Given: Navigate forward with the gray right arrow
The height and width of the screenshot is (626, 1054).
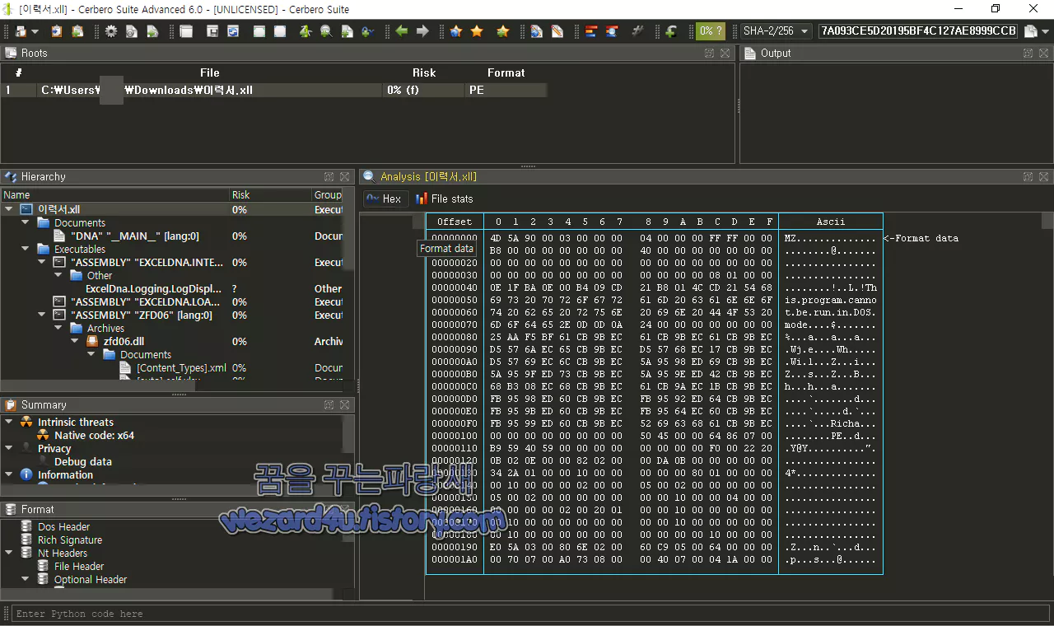Looking at the screenshot, I should point(422,31).
